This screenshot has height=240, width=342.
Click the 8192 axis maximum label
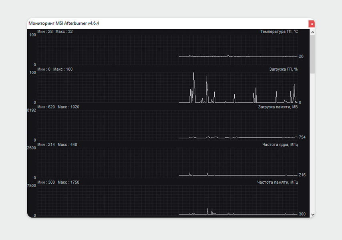[x=31, y=110]
